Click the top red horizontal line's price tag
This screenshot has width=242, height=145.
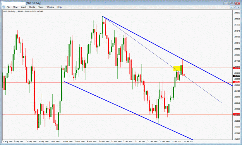pos(237,67)
